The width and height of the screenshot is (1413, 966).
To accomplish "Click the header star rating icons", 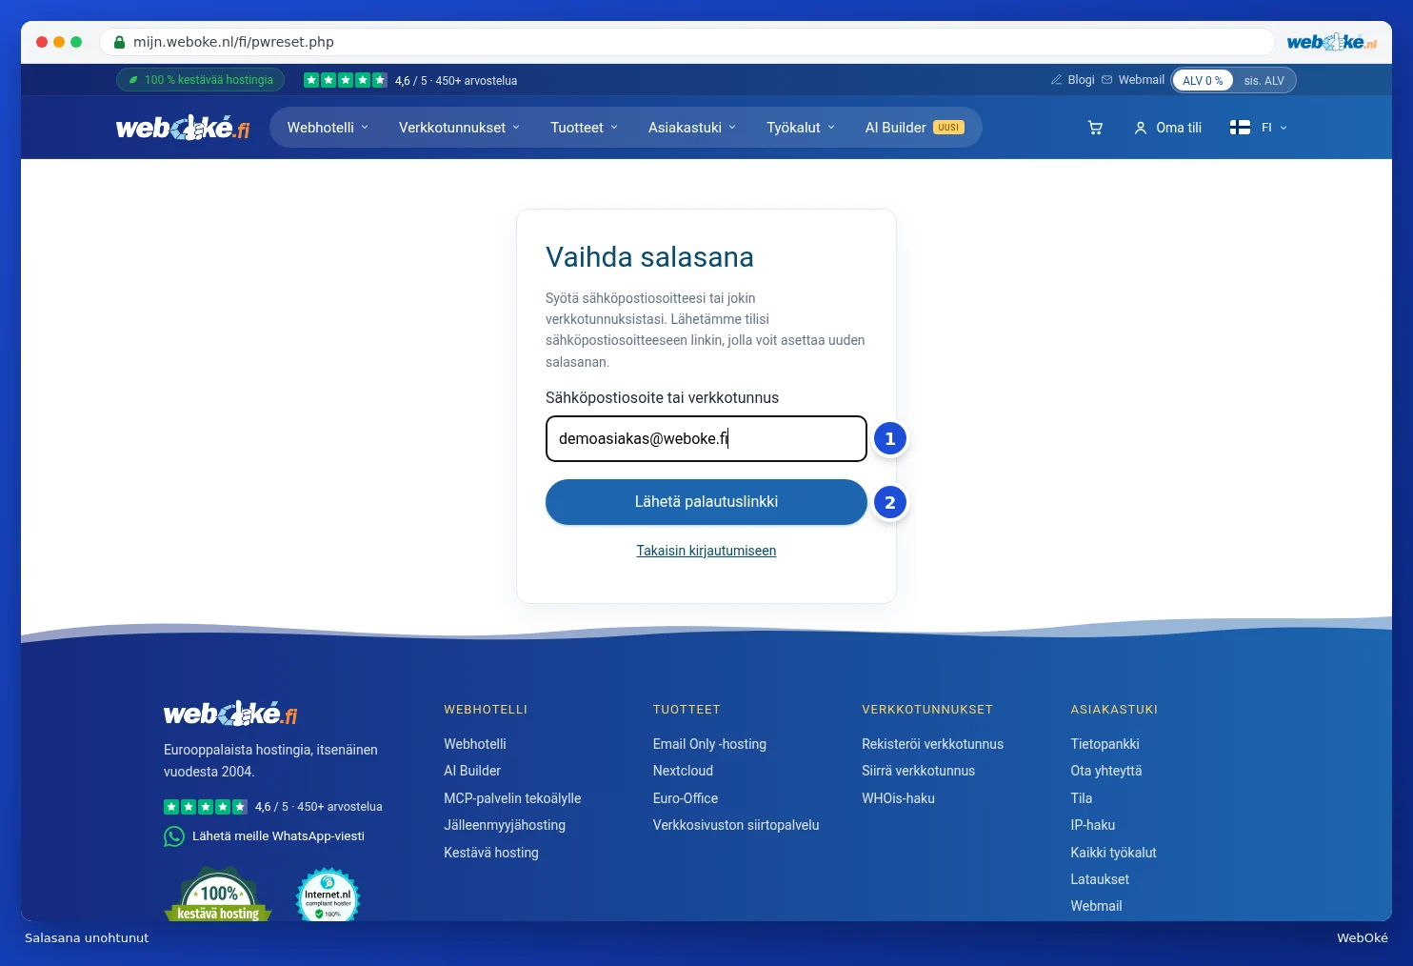I will point(346,80).
